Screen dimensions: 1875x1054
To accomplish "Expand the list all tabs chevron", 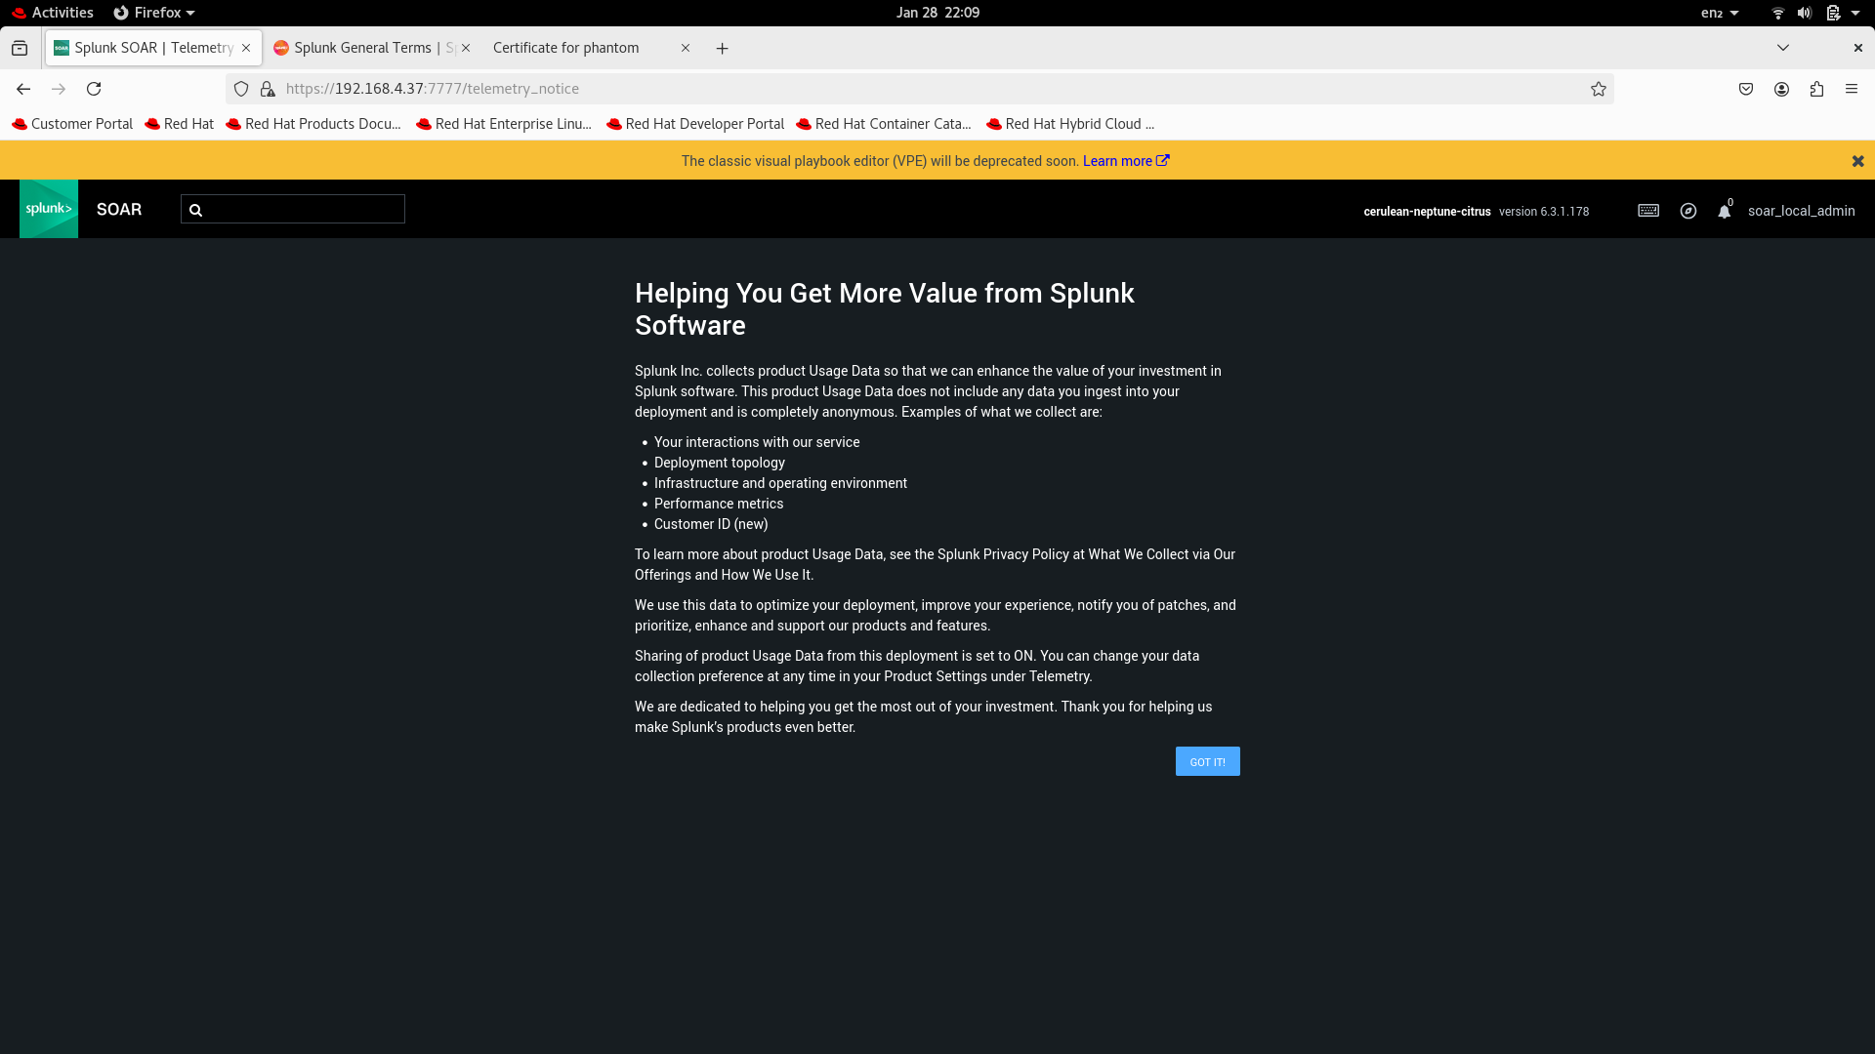I will pyautogui.click(x=1783, y=48).
